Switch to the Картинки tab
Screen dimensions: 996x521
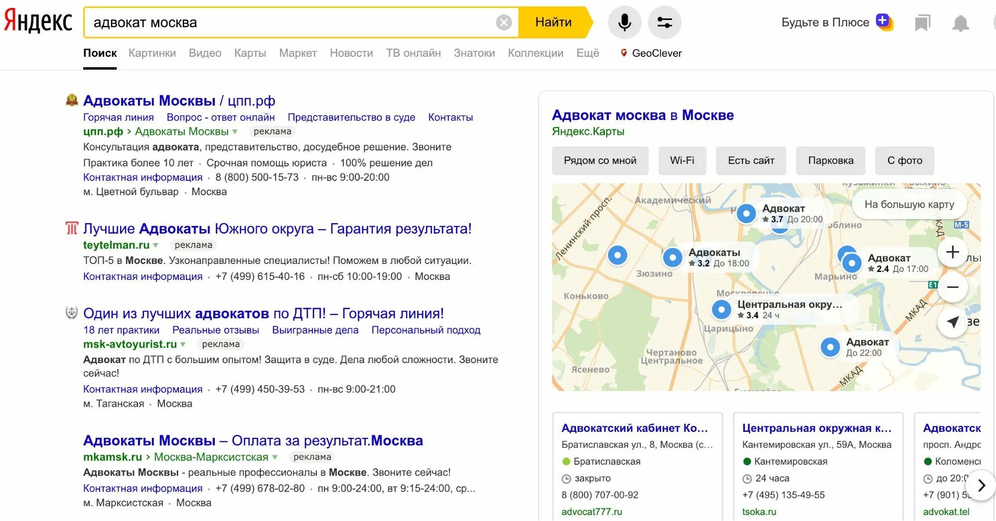tap(152, 53)
